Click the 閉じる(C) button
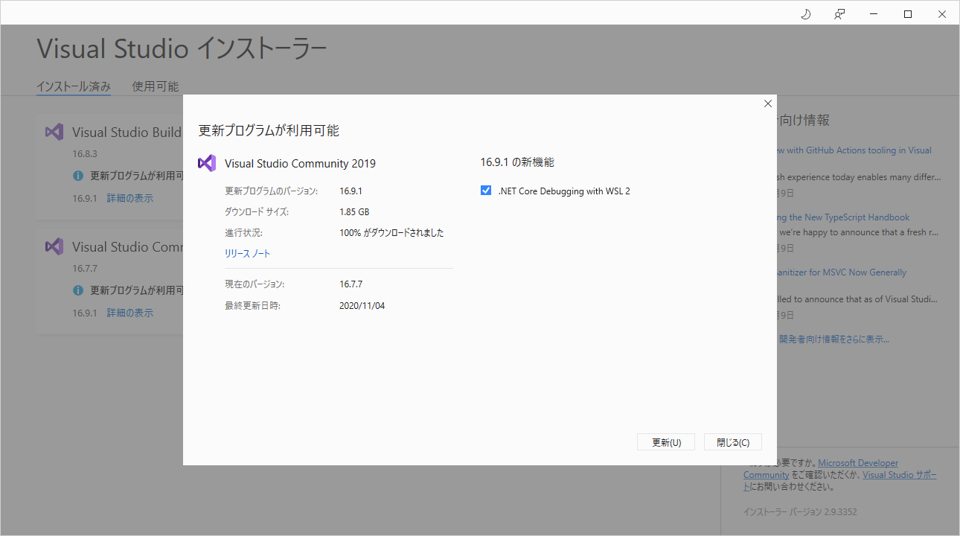This screenshot has height=536, width=960. pos(733,442)
